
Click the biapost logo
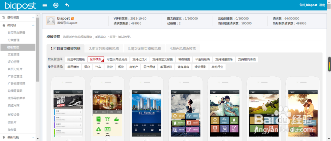(21, 6)
